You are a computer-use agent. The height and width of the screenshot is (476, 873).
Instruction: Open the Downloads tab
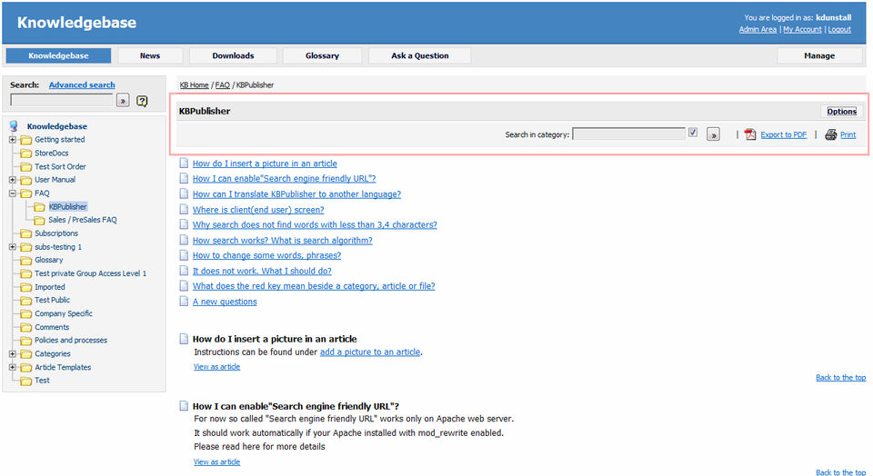tap(233, 55)
